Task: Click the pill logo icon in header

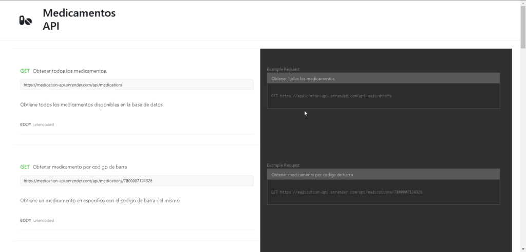Action: (25, 20)
